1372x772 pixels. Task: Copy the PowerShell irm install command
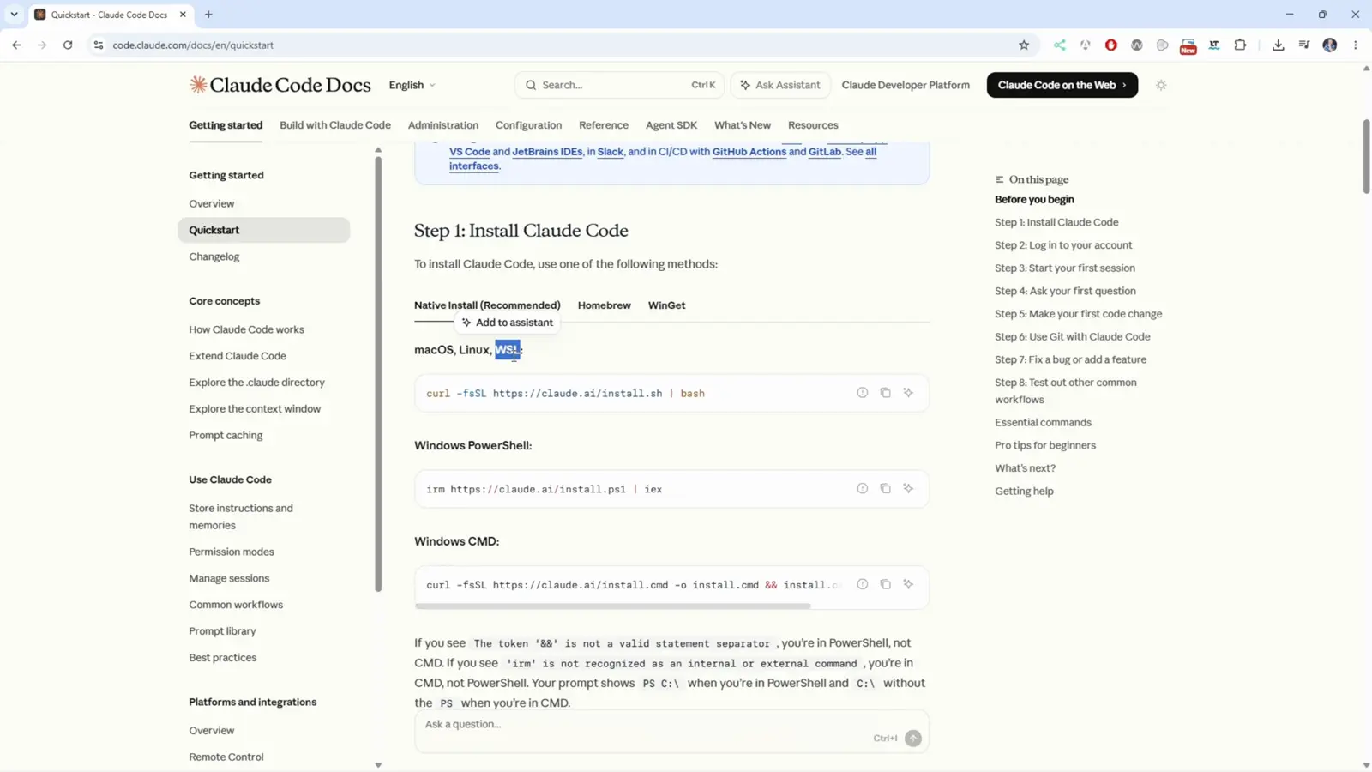click(885, 489)
